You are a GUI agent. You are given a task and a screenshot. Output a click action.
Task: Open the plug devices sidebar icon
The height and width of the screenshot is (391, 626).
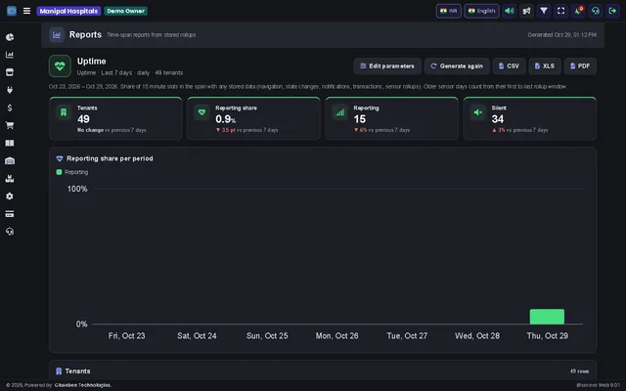(10, 90)
